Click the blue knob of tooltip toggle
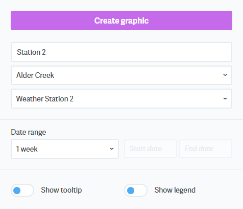 pyautogui.click(x=17, y=191)
